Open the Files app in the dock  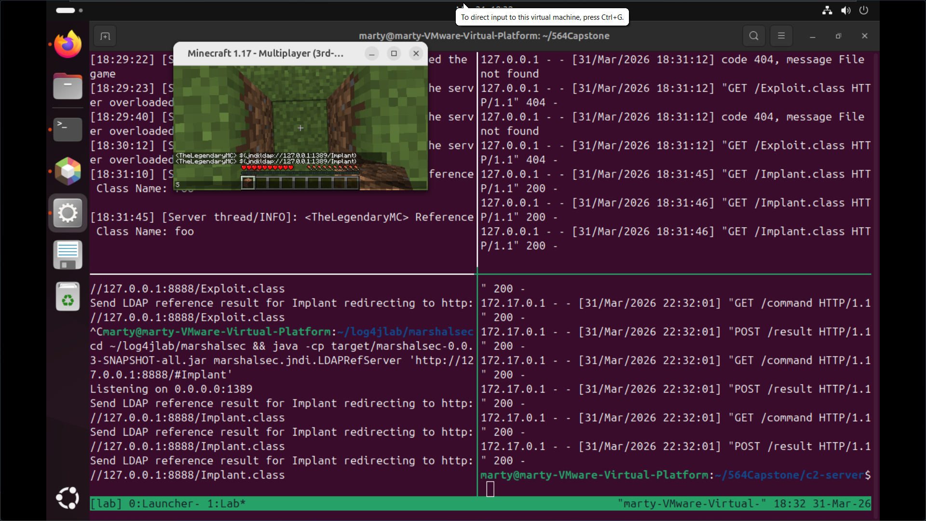[x=68, y=86]
